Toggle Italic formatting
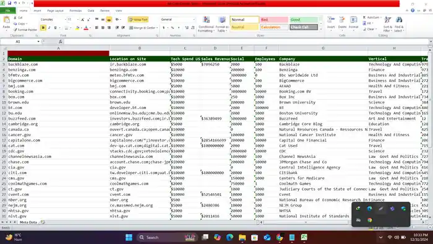 click(x=49, y=28)
